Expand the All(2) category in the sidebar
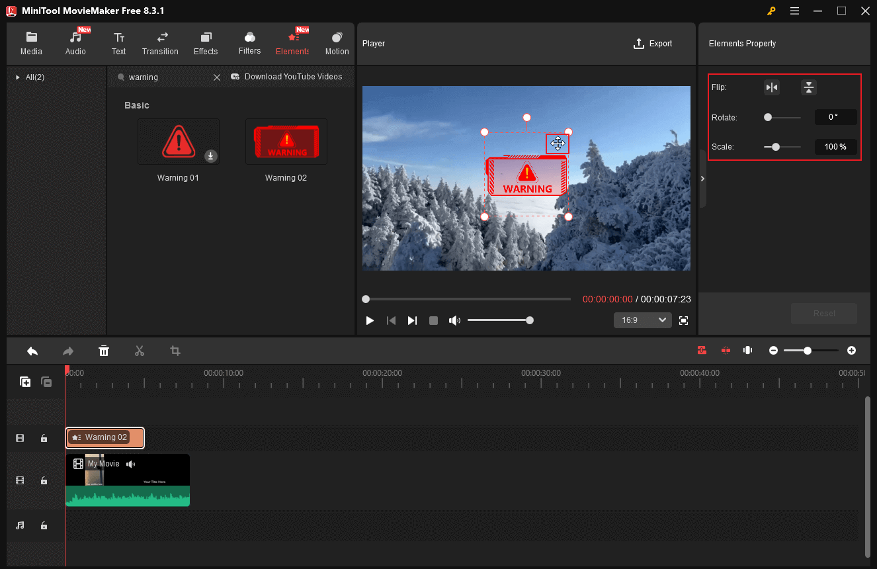 (x=17, y=77)
